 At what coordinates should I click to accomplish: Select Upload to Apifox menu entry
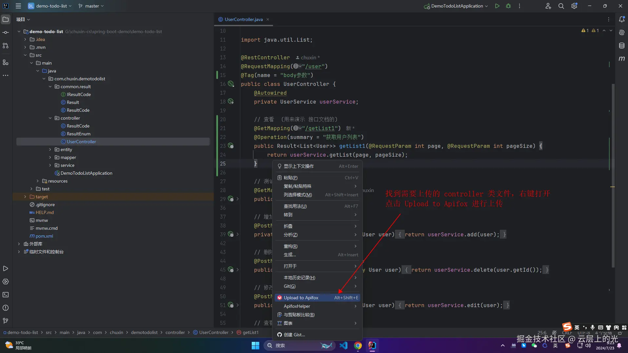tap(318, 298)
